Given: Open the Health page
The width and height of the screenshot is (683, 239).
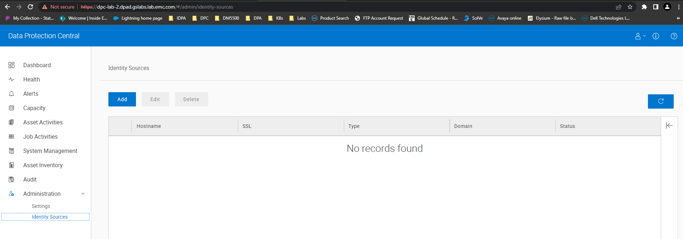Looking at the screenshot, I should [x=31, y=79].
